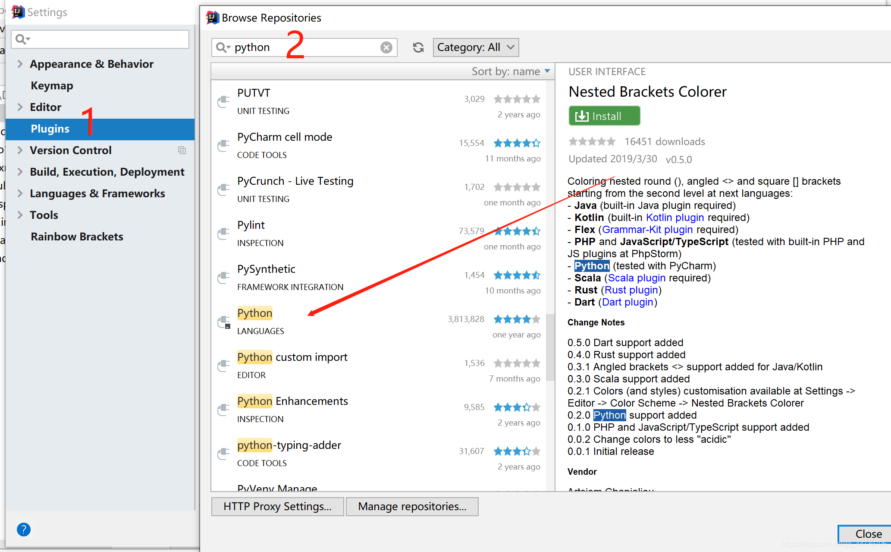Open the Dart plugin link
Image resolution: width=891 pixels, height=552 pixels.
tap(627, 302)
